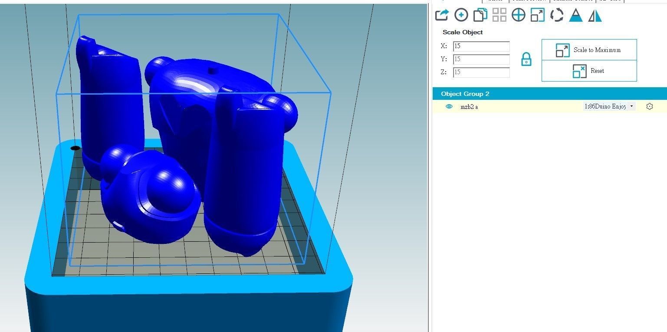Screen dimensions: 667x332
Task: Click the add object plus icon
Action: point(461,15)
